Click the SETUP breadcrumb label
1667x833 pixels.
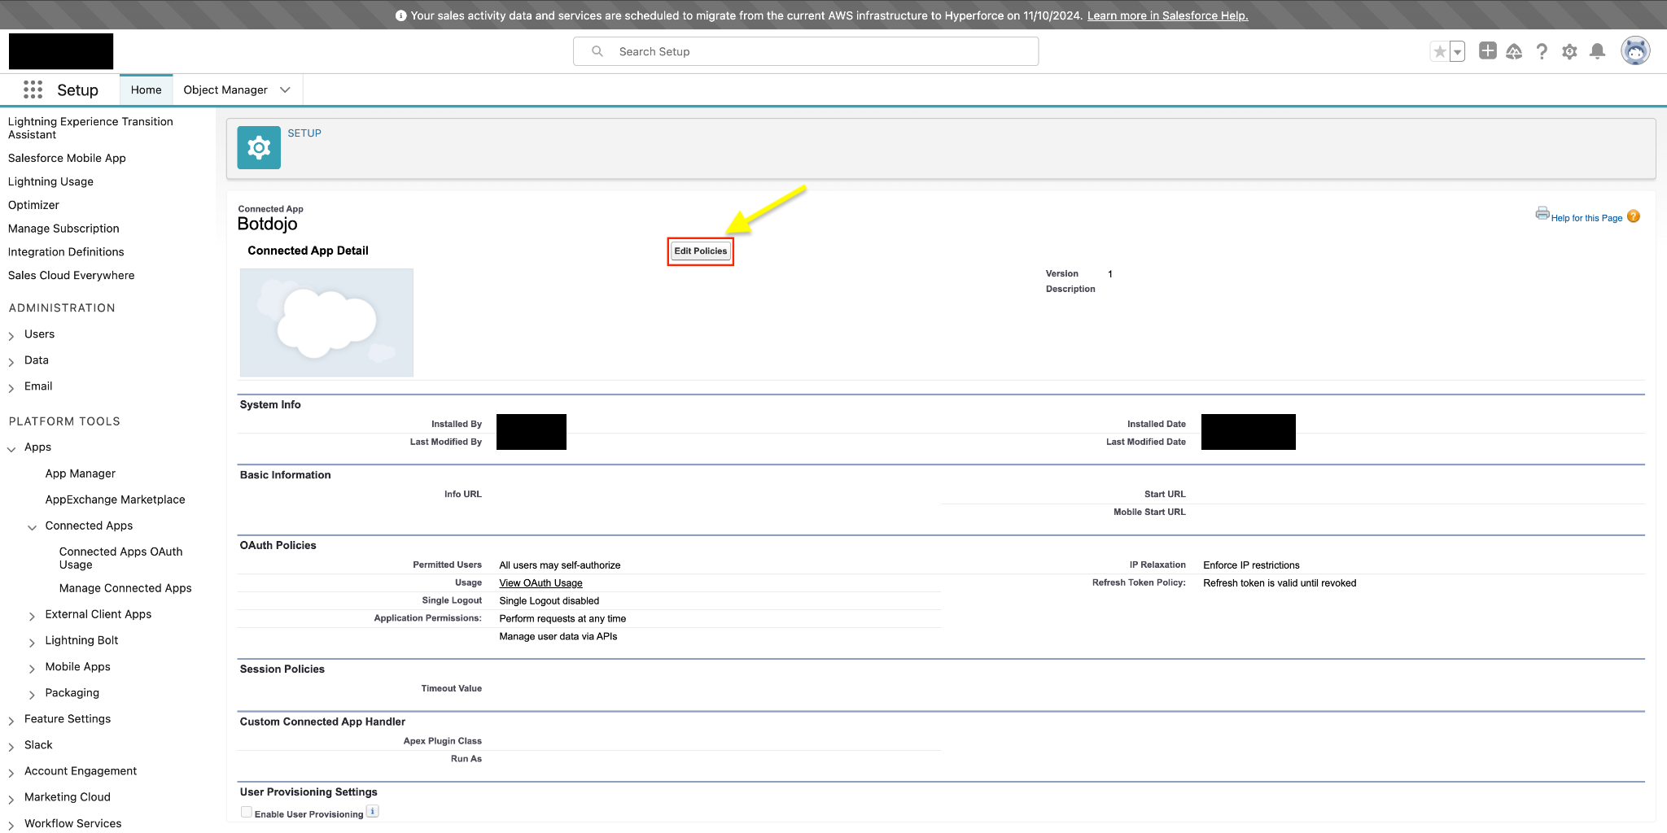(304, 133)
